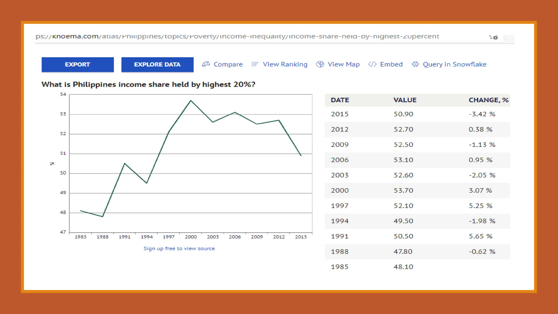Click the browser URL address field

coord(237,36)
